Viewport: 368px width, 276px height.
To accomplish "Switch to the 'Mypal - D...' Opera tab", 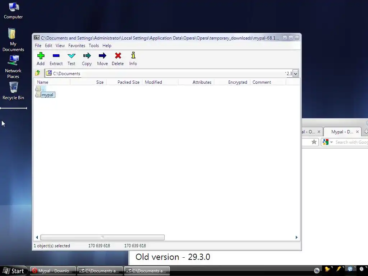I will point(342,132).
